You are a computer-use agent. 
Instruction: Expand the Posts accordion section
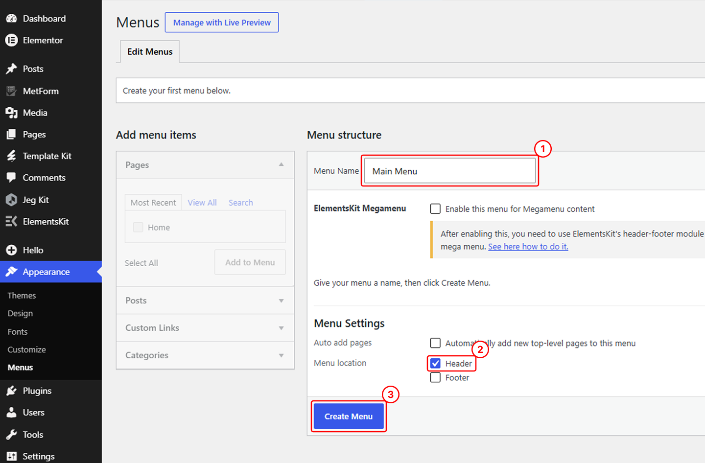[205, 301]
